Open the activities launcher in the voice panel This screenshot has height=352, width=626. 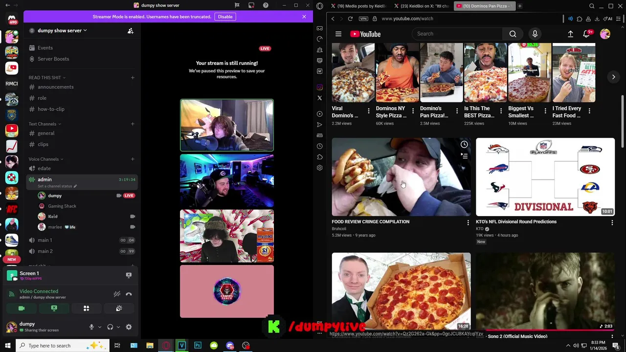click(87, 308)
